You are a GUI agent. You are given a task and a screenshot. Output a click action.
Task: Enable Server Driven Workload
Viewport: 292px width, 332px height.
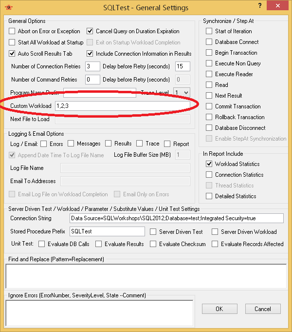click(x=215, y=232)
